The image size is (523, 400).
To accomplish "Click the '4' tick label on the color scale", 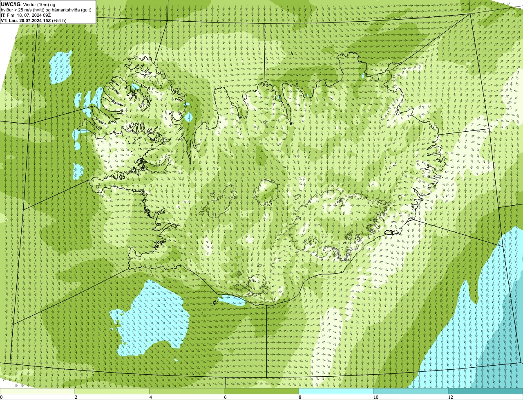I will (x=151, y=397).
